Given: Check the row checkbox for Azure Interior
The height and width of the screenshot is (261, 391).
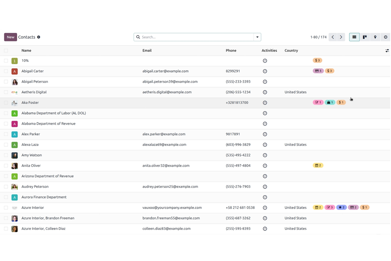Looking at the screenshot, I should pos(6,208).
